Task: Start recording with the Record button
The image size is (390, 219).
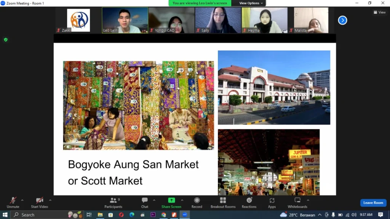Action: (197, 203)
